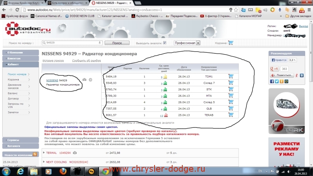This screenshot has height=176, width=313.
Task: Click the voice search microphone in the search box
Action: [x=100, y=43]
